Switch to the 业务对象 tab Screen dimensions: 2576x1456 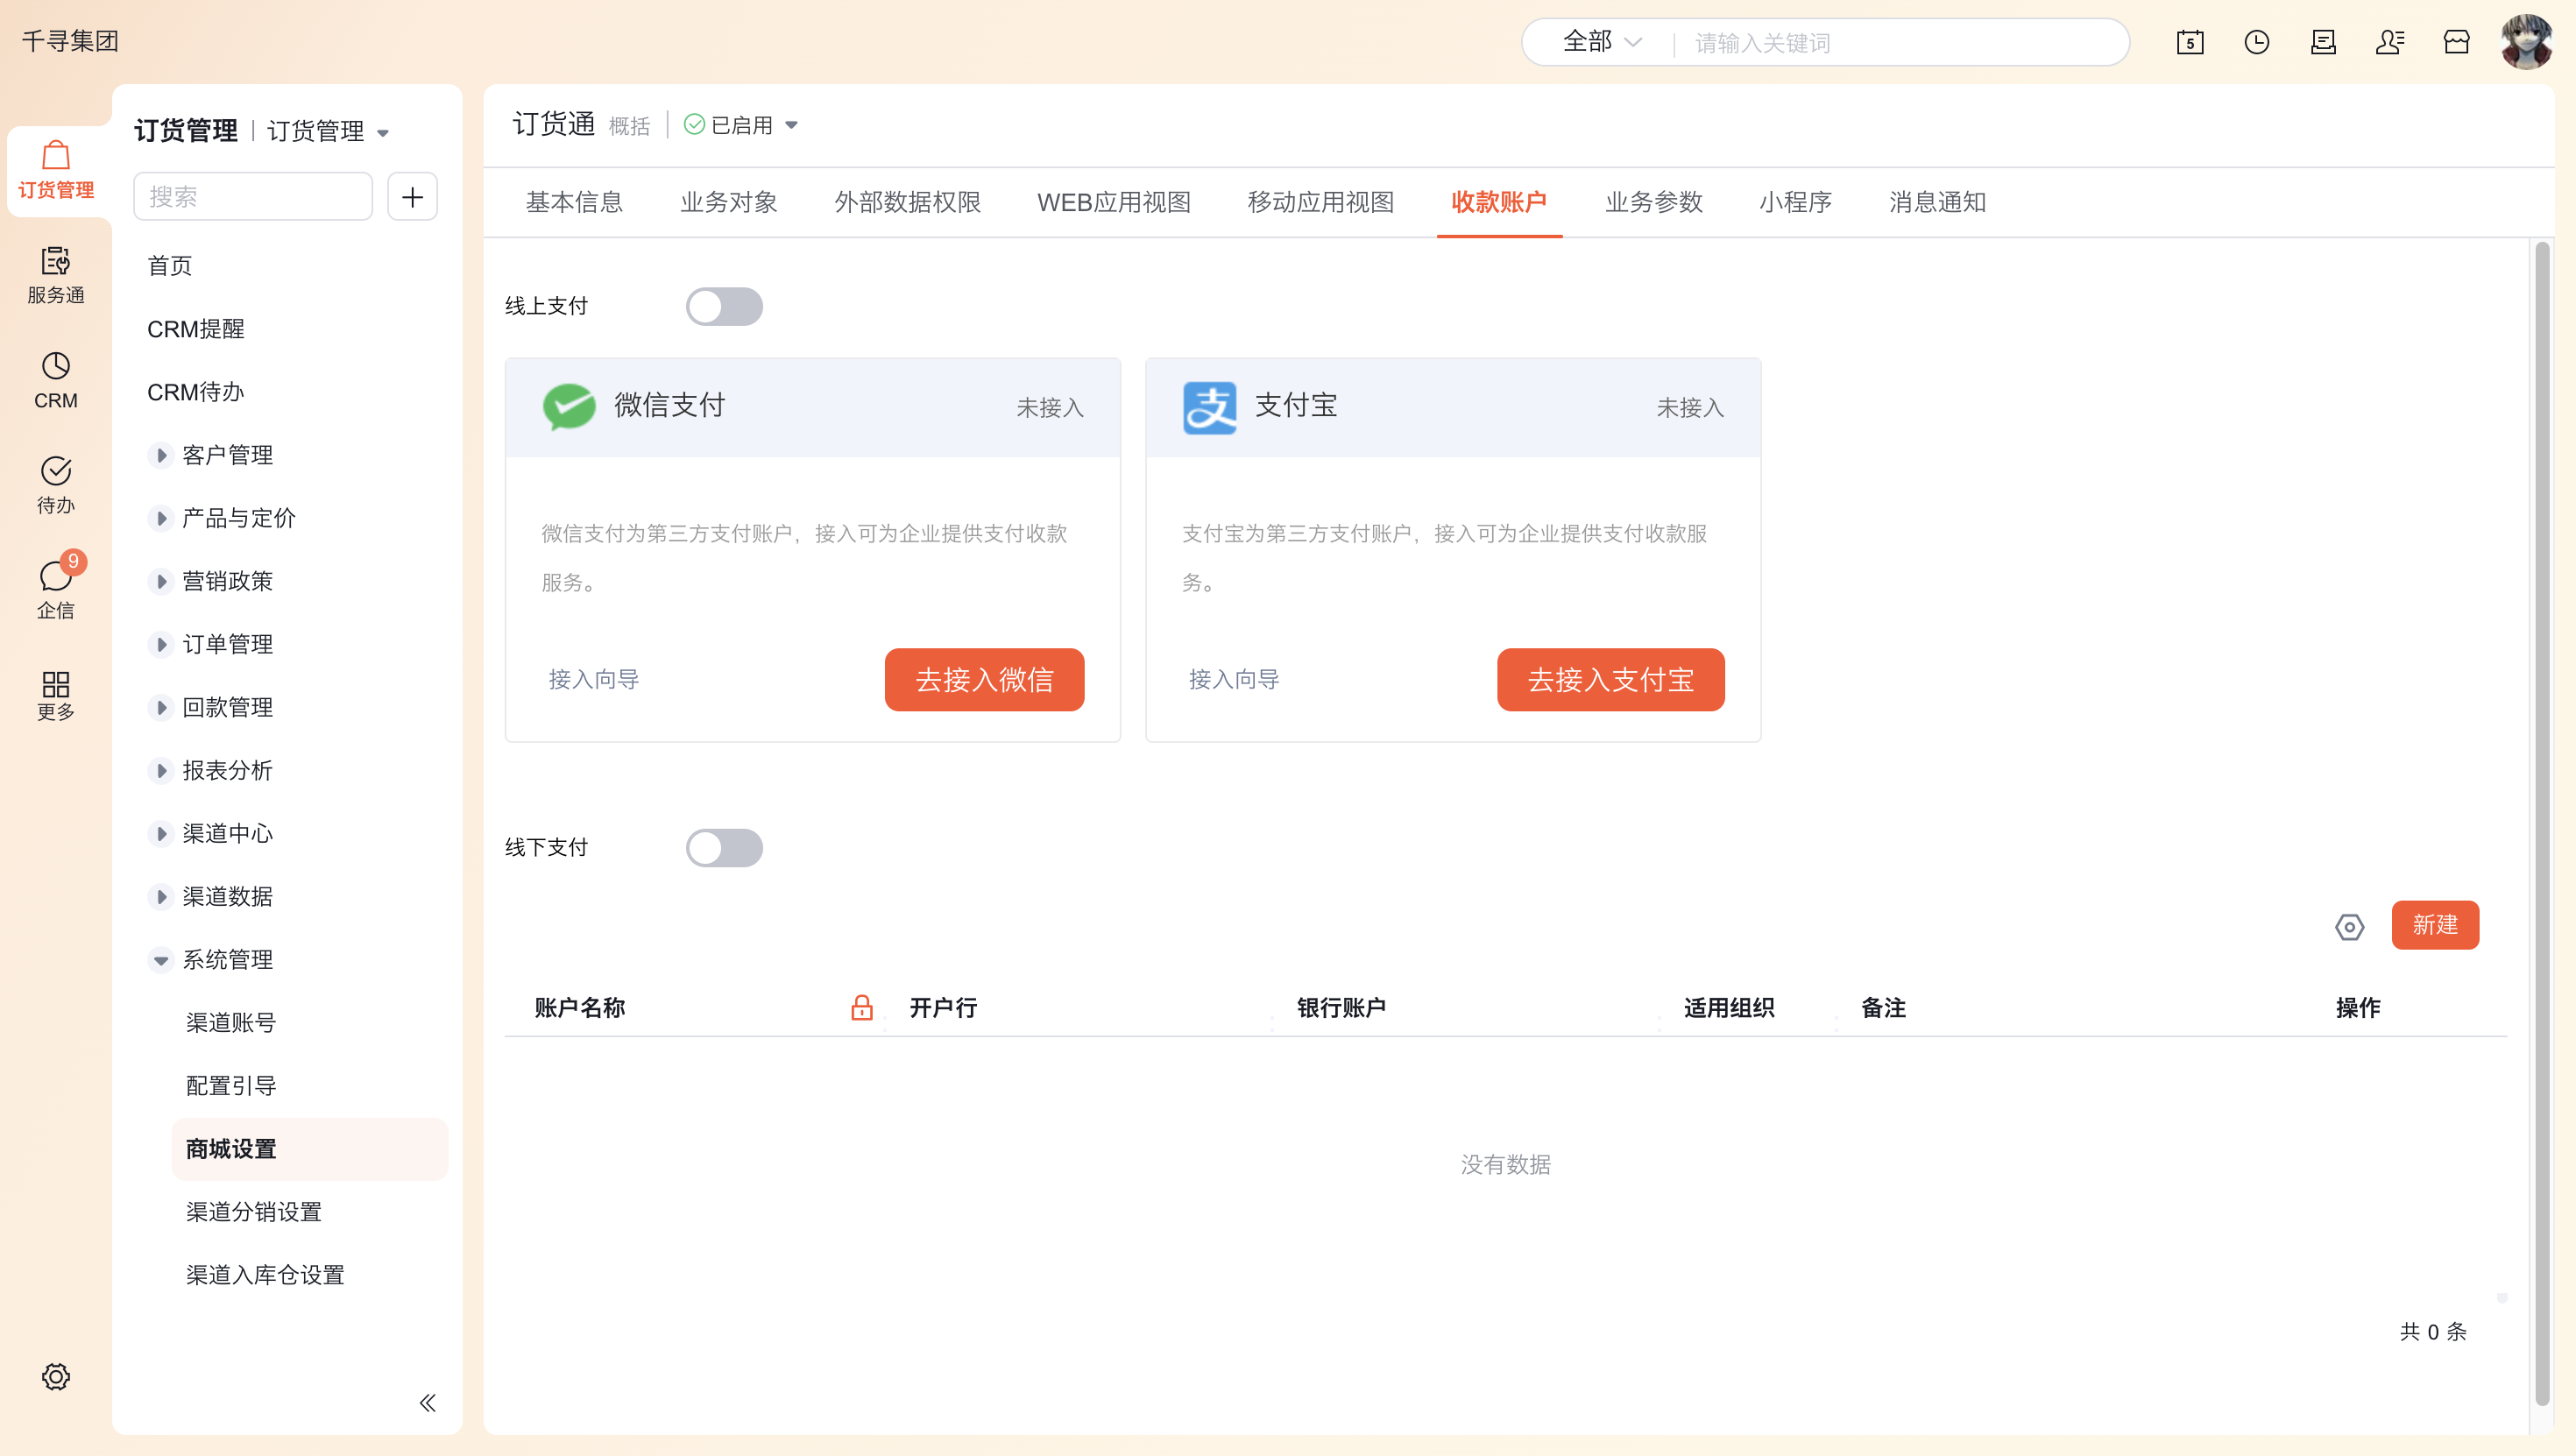click(729, 202)
